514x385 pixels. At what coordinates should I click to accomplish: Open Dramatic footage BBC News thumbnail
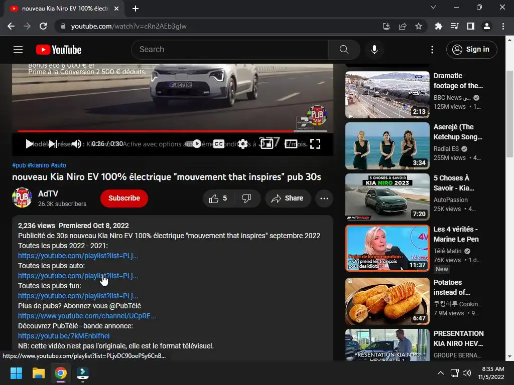click(x=387, y=95)
